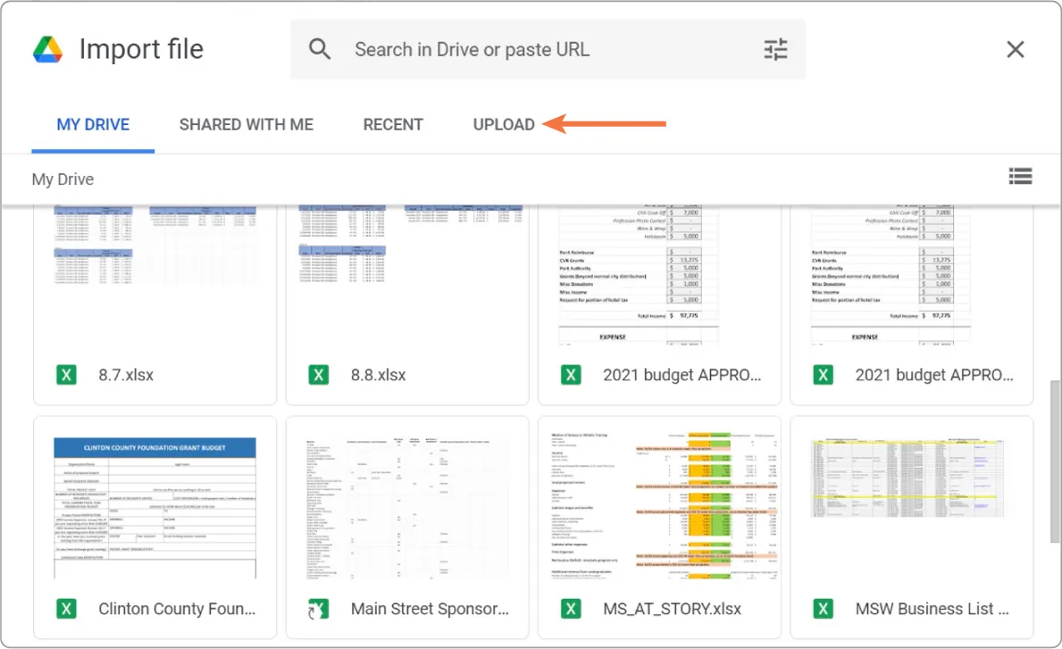Screen dimensions: 1062x649
Task: Open the My Drive breadcrumb link
Action: (63, 179)
